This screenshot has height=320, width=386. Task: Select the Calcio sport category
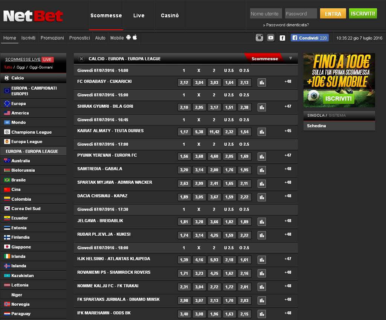[33, 78]
